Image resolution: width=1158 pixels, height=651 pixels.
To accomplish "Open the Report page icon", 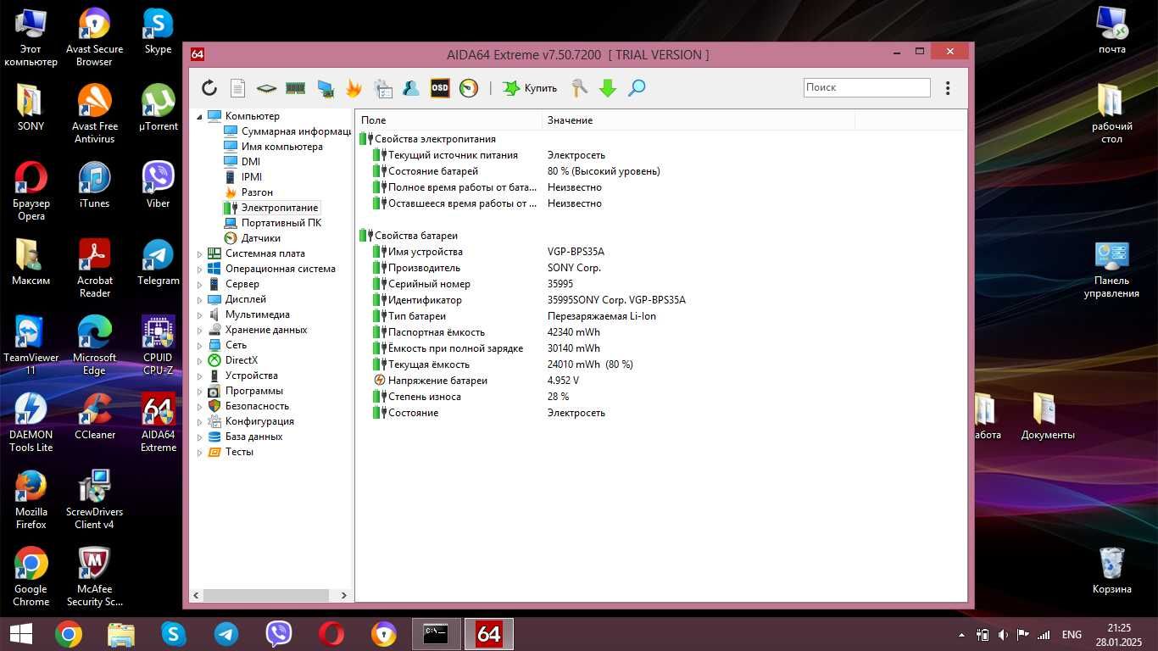I will (x=237, y=87).
